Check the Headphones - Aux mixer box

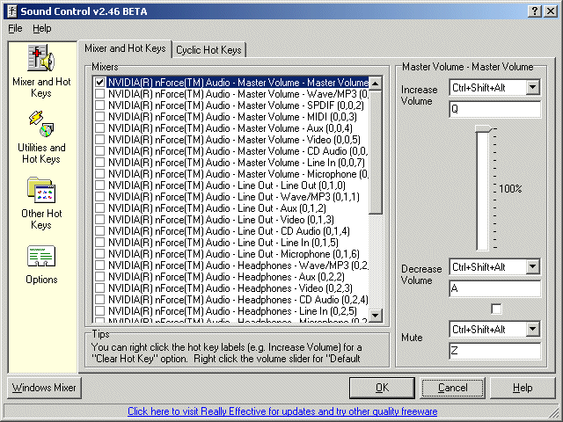tap(99, 277)
